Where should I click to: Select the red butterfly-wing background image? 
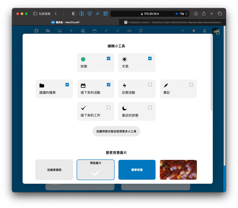click(x=178, y=170)
